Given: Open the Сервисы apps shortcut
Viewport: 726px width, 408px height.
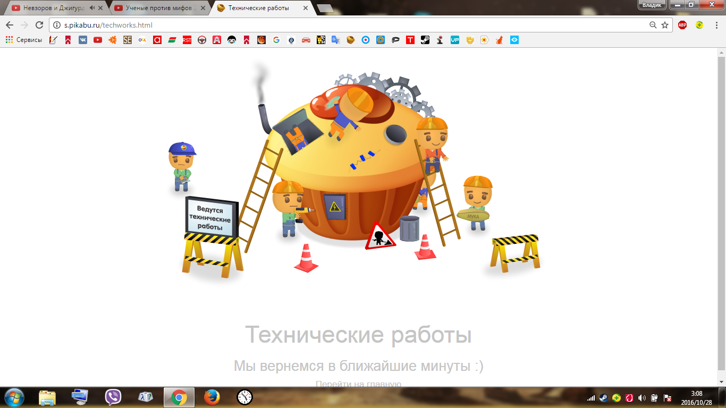Looking at the screenshot, I should 24,40.
